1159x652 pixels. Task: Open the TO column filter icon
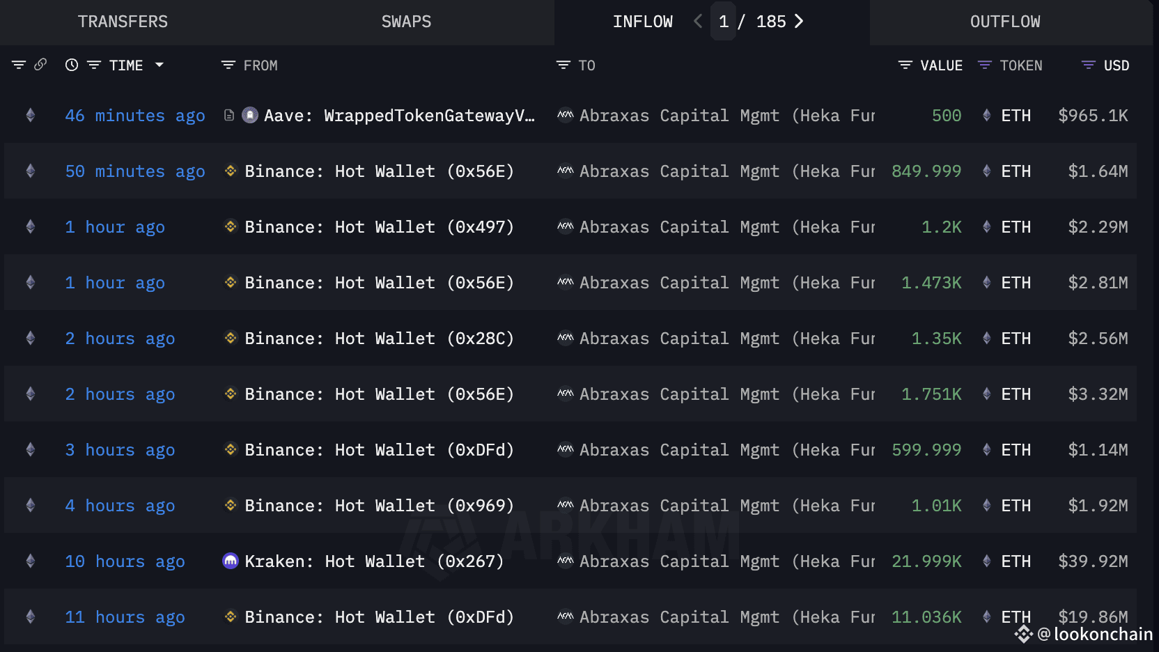pyautogui.click(x=563, y=65)
